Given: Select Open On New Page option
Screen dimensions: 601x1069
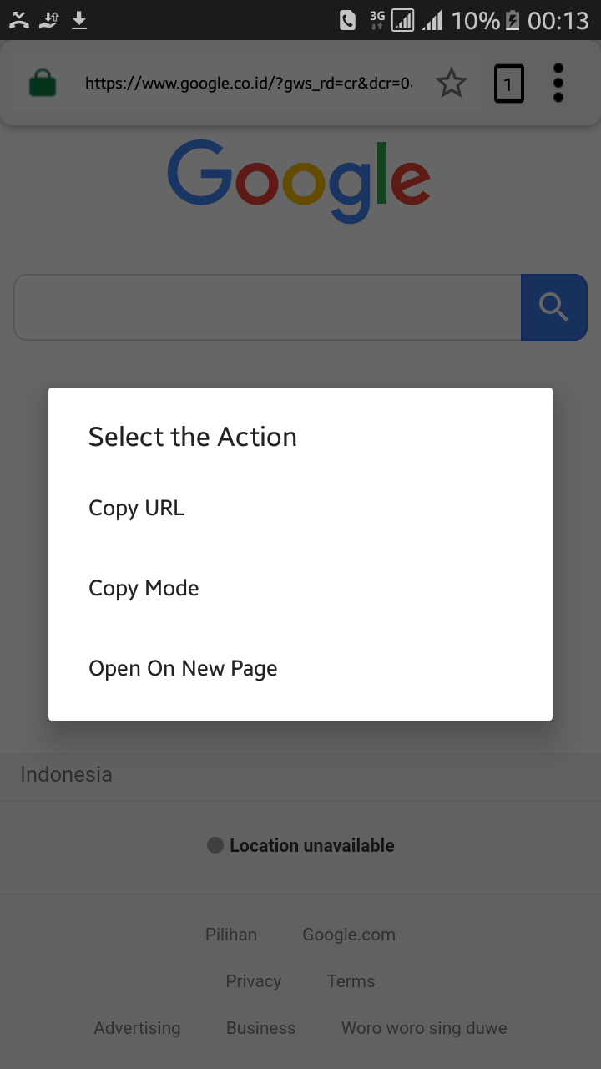Looking at the screenshot, I should click(183, 668).
